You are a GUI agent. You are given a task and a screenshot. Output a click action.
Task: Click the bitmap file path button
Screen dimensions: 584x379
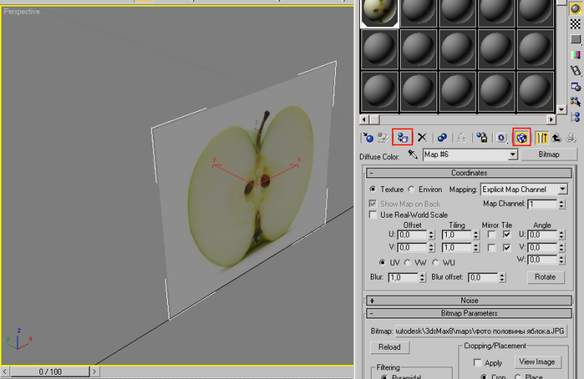[481, 331]
